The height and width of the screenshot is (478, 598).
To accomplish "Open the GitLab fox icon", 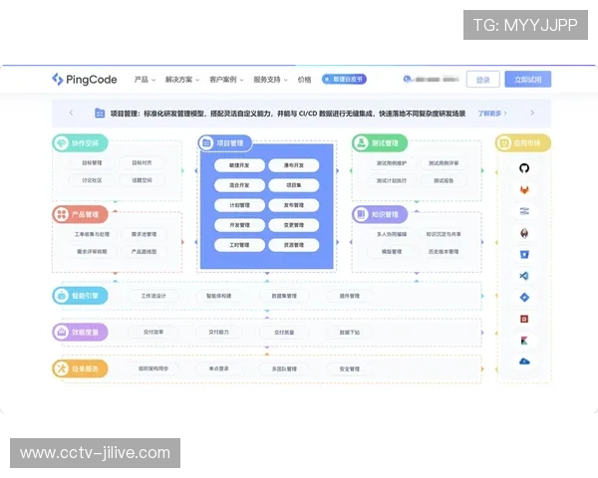I will 524,189.
